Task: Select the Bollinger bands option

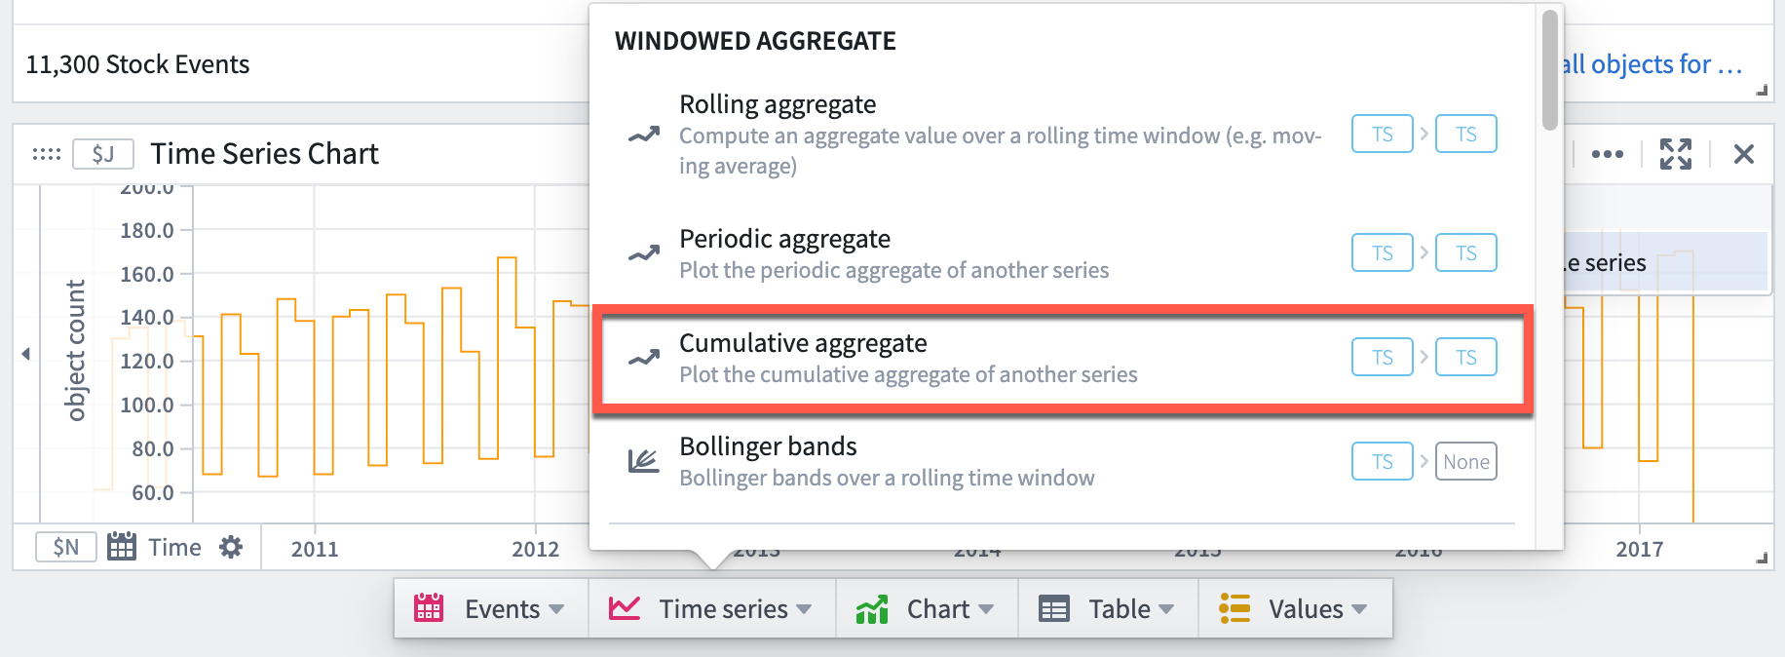Action: click(x=1062, y=461)
